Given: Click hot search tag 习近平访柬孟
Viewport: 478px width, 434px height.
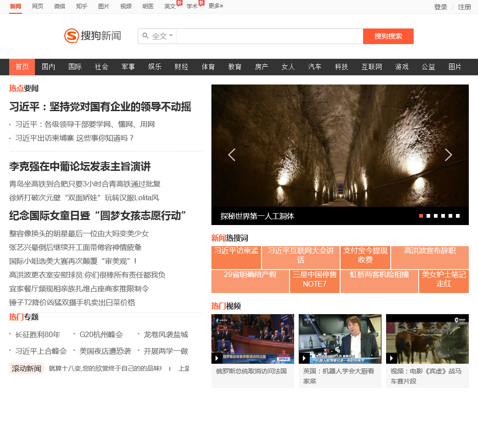Looking at the screenshot, I should pos(236,257).
